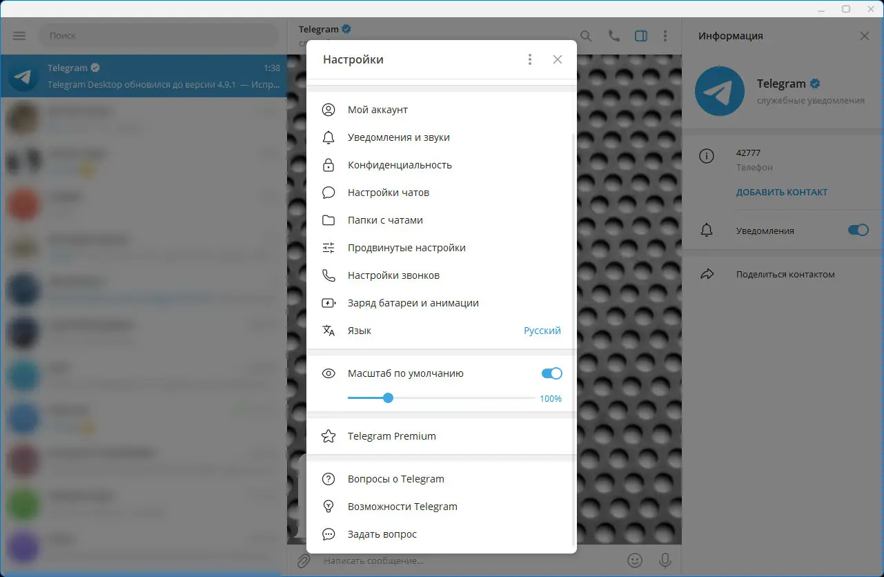Toggle the info side panel icon

pyautogui.click(x=641, y=36)
